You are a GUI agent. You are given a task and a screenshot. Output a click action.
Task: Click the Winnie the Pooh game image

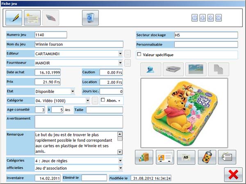184,113
